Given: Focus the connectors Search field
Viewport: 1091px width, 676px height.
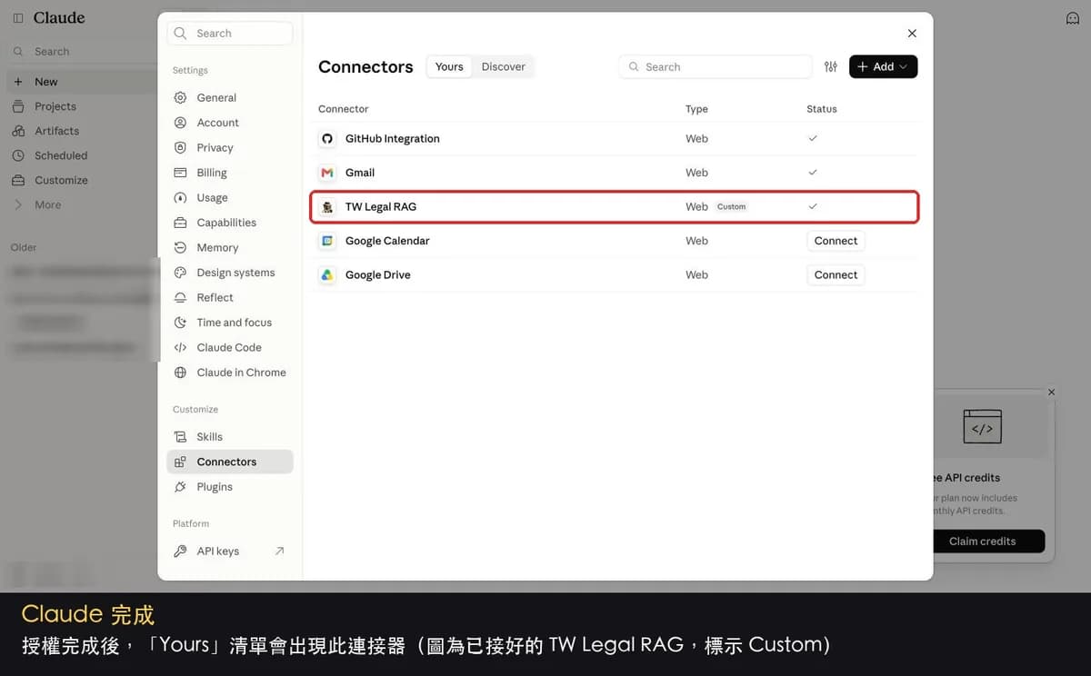Looking at the screenshot, I should point(716,66).
